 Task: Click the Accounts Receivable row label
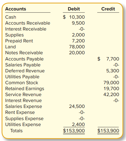point(28,23)
